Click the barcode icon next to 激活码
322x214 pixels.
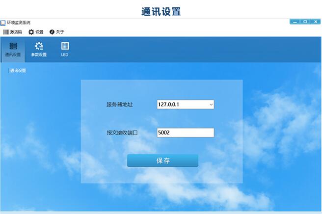point(6,32)
